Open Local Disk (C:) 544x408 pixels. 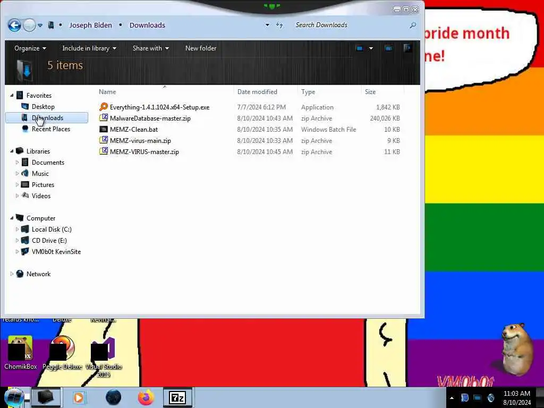pyautogui.click(x=52, y=229)
